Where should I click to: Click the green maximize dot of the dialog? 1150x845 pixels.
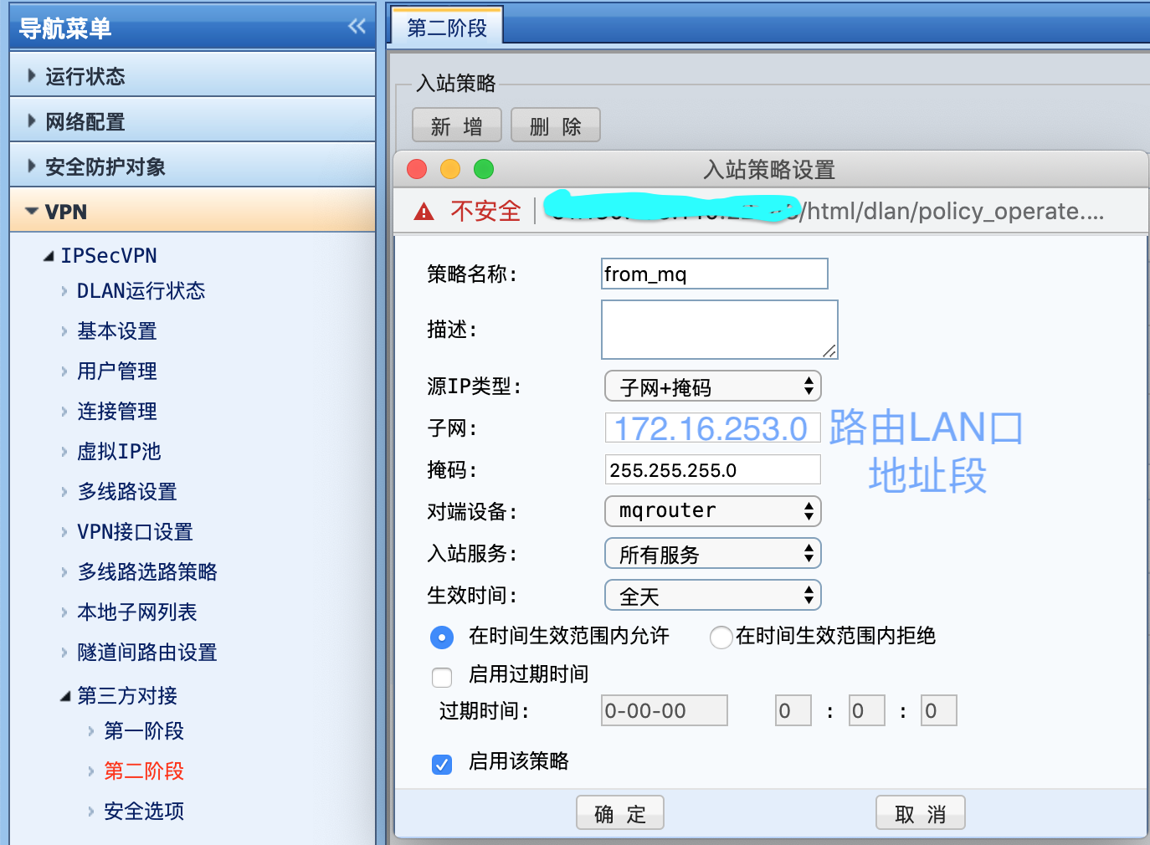coord(484,170)
